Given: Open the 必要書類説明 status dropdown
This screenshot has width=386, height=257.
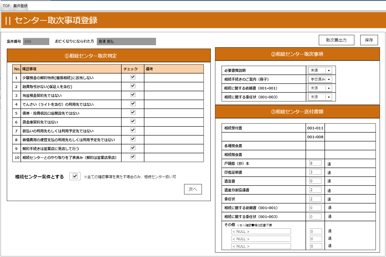Looking at the screenshot, I should [329, 71].
